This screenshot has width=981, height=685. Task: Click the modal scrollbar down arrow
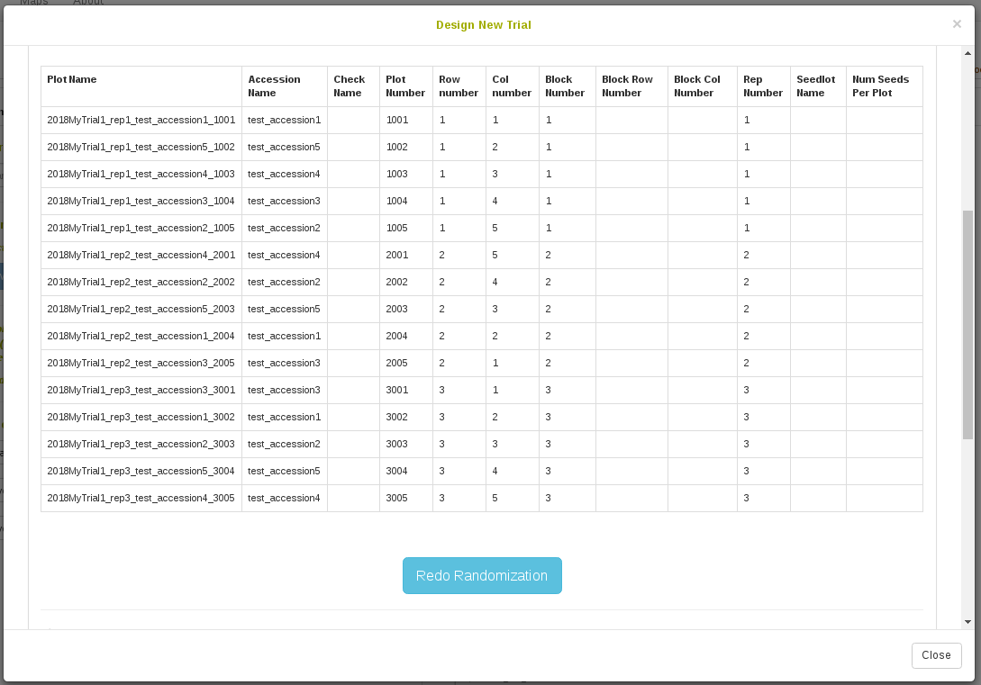[967, 622]
